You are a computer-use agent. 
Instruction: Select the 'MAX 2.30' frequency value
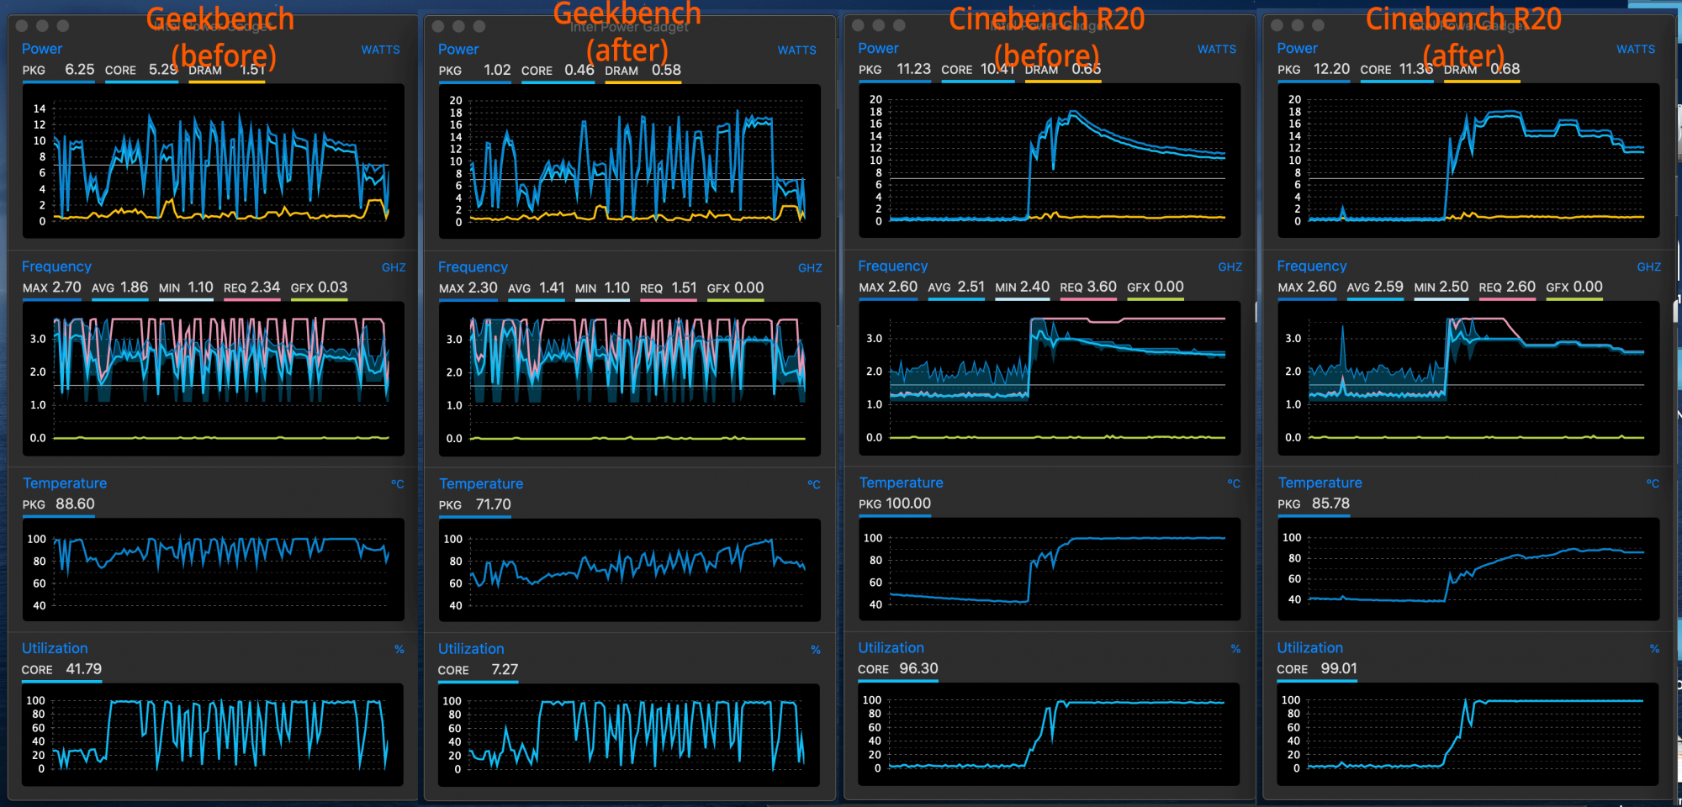(x=468, y=288)
